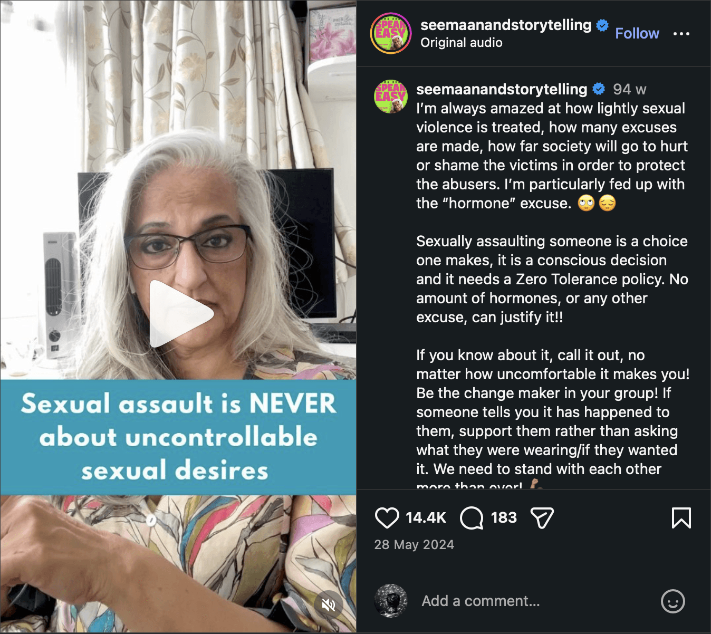
Task: Unmute the video with speaker icon
Action: point(329,604)
